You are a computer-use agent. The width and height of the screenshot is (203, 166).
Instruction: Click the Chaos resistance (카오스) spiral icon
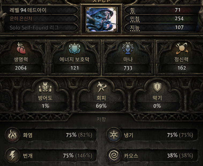click(114, 155)
